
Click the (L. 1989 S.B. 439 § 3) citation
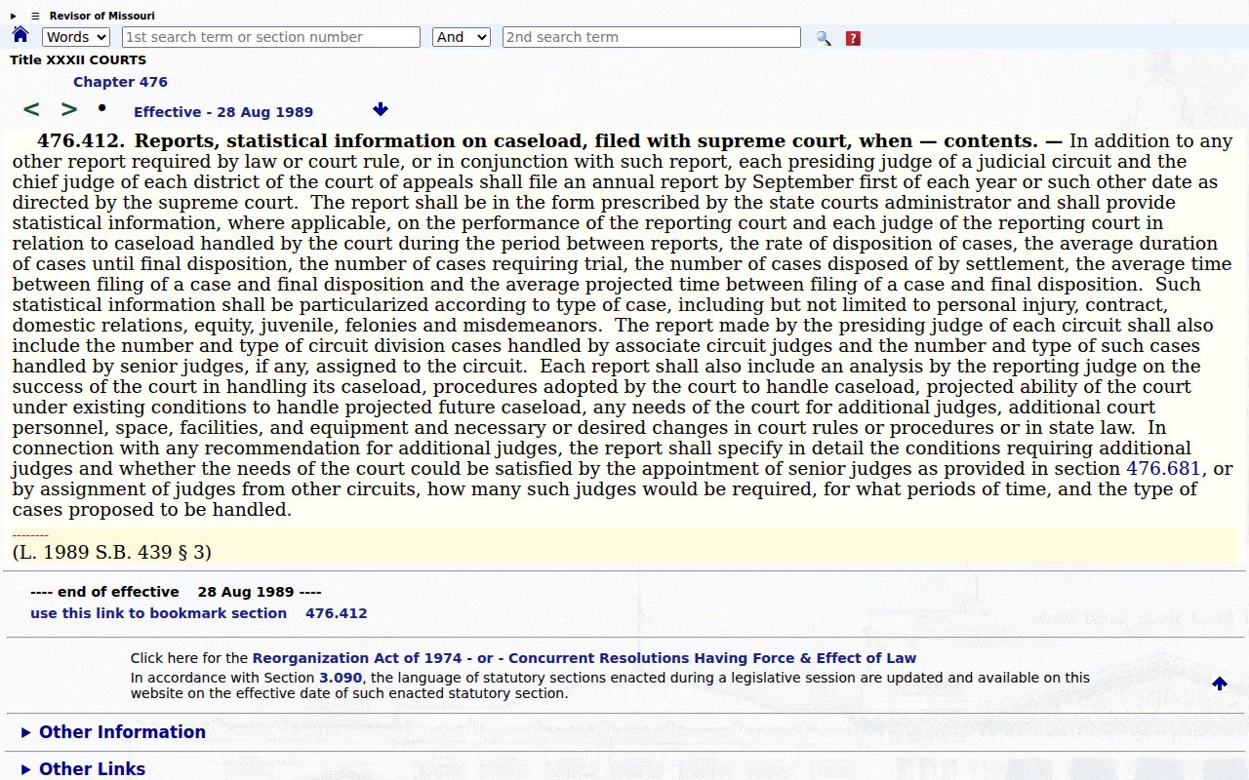(x=112, y=552)
